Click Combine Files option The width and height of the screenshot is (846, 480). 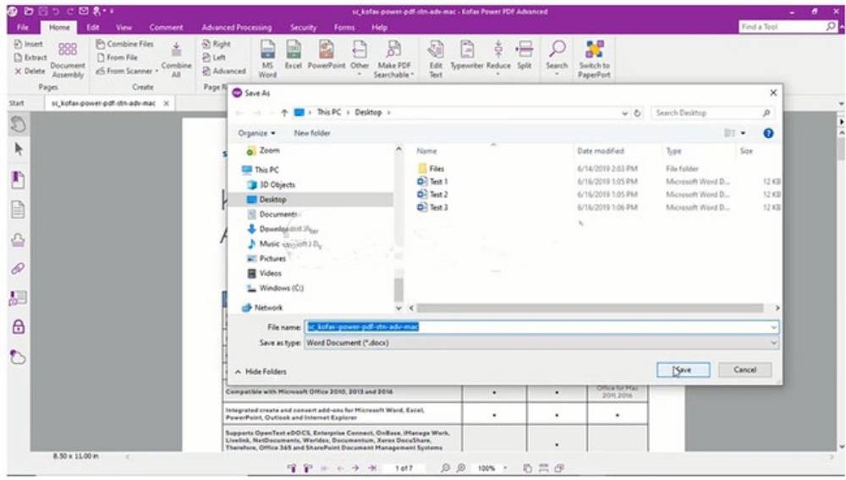(124, 44)
